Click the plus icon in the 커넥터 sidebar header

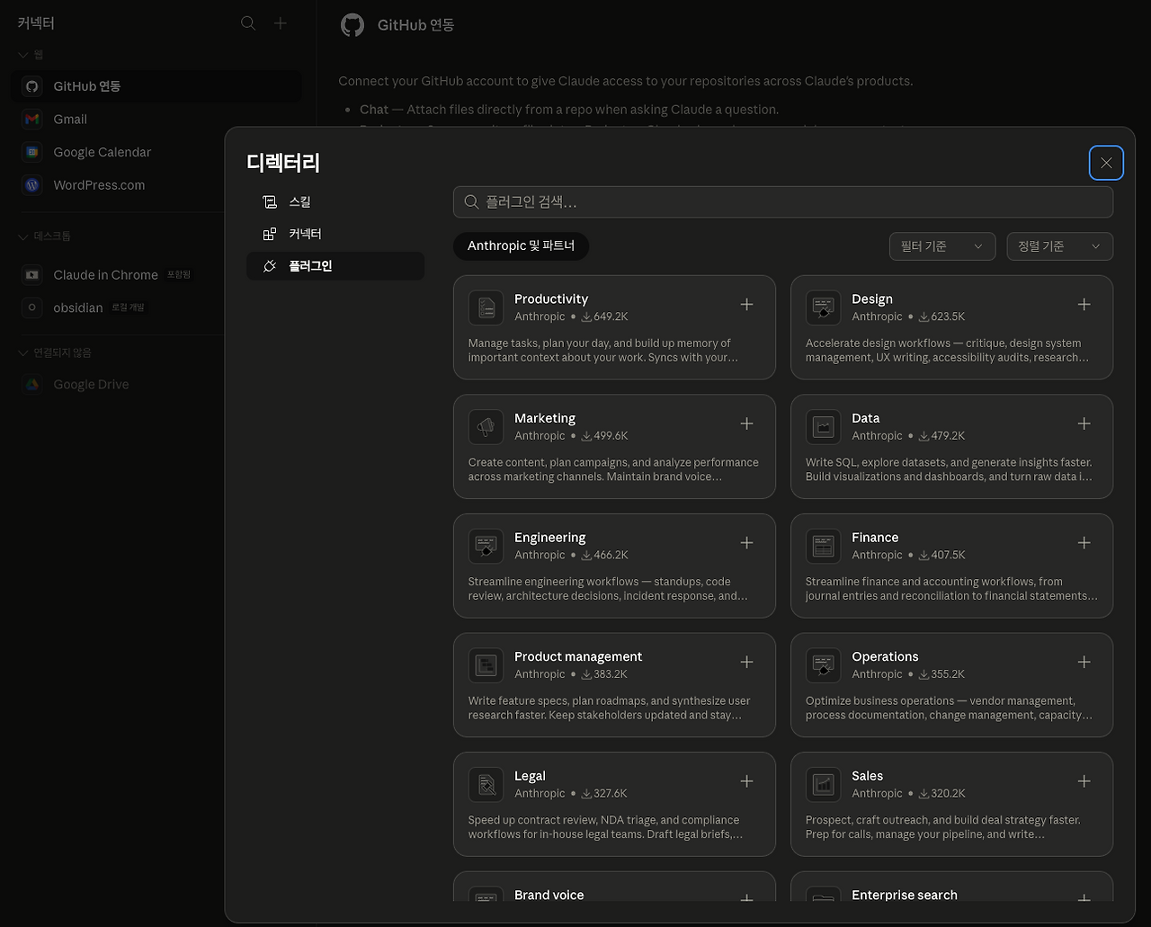point(281,23)
